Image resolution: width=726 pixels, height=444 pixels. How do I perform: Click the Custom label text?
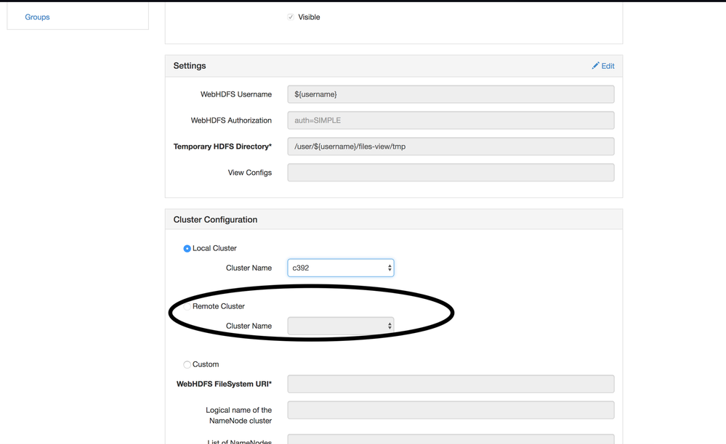tap(206, 364)
